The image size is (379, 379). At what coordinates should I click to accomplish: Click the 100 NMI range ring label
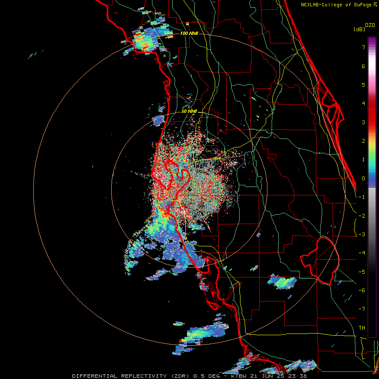tap(189, 33)
